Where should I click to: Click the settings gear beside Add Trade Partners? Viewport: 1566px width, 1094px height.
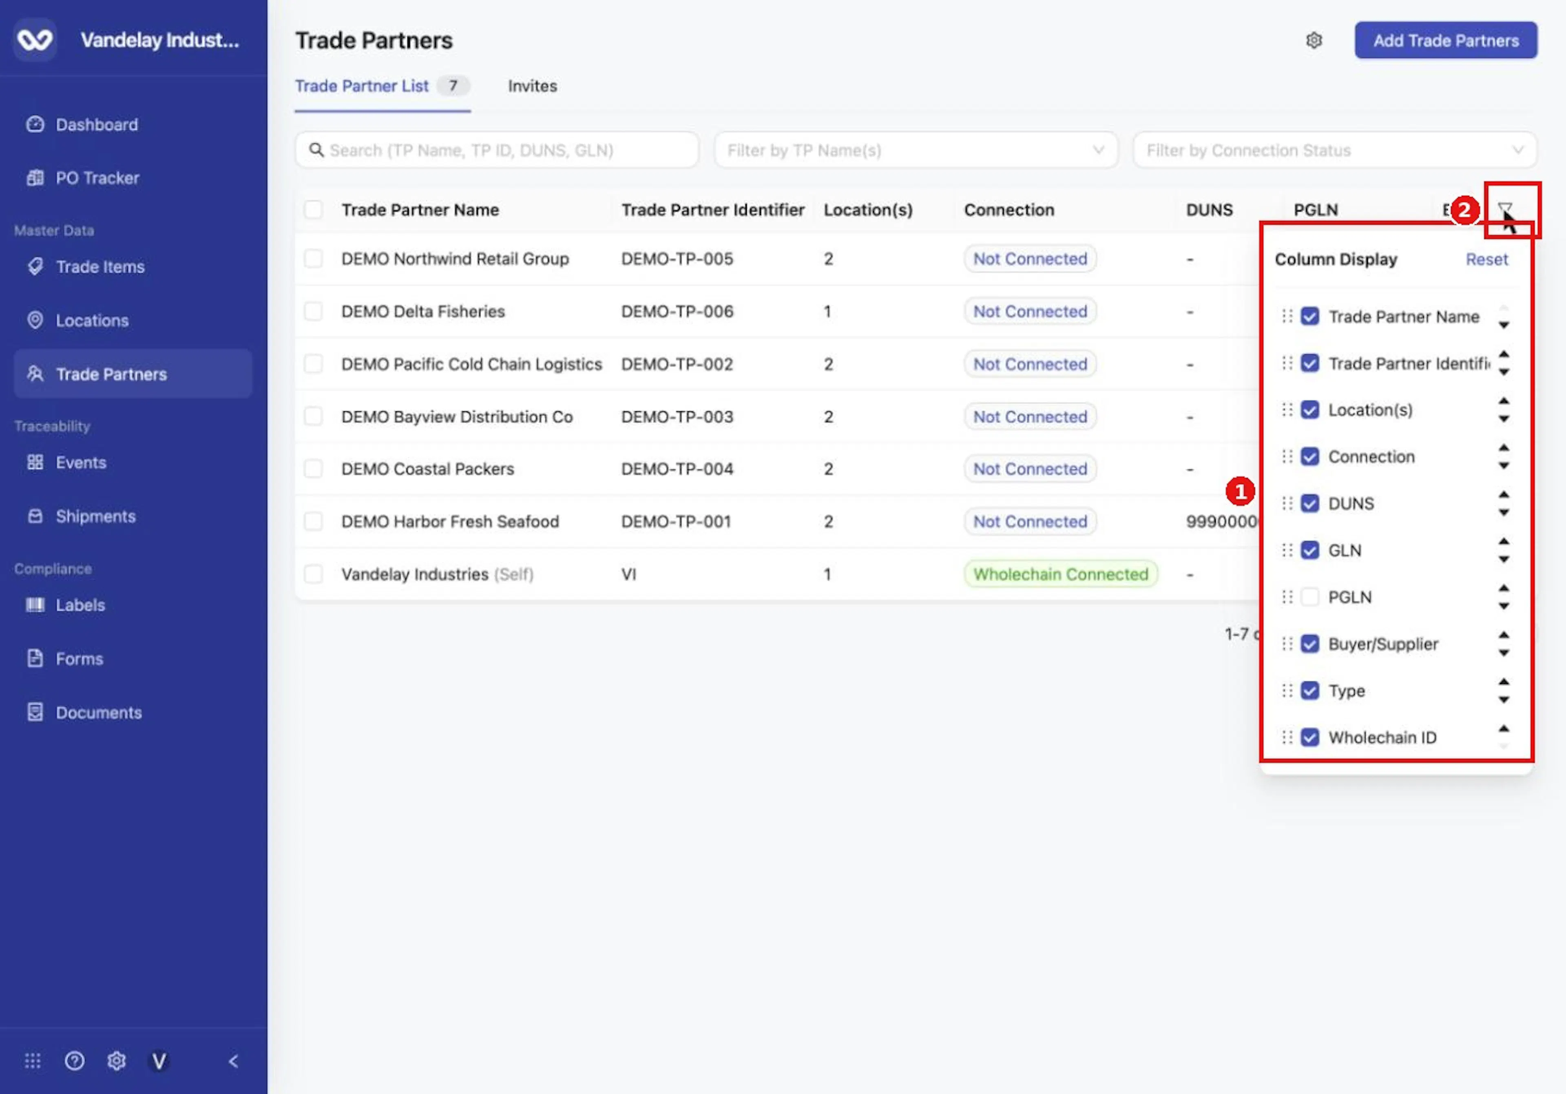1314,40
